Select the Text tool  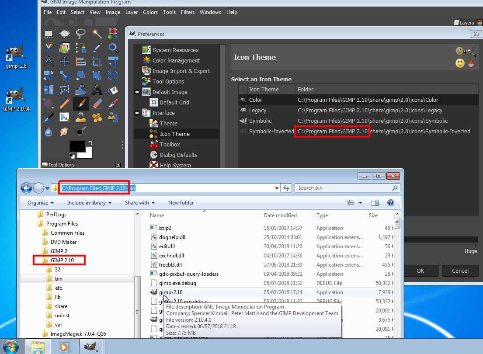click(97, 90)
